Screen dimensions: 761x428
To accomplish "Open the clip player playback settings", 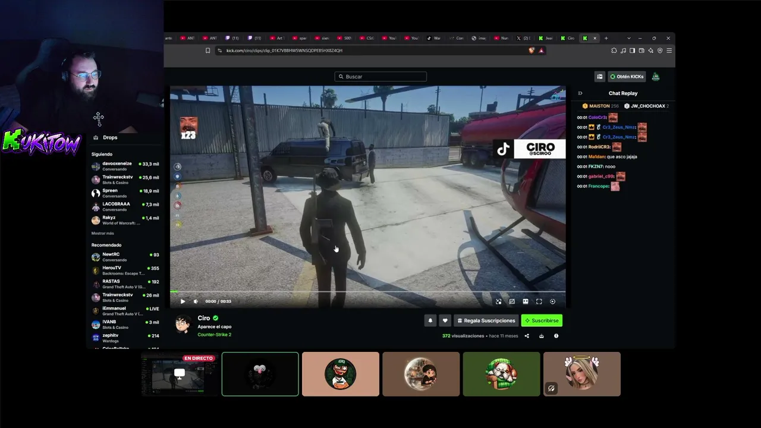I will point(553,301).
